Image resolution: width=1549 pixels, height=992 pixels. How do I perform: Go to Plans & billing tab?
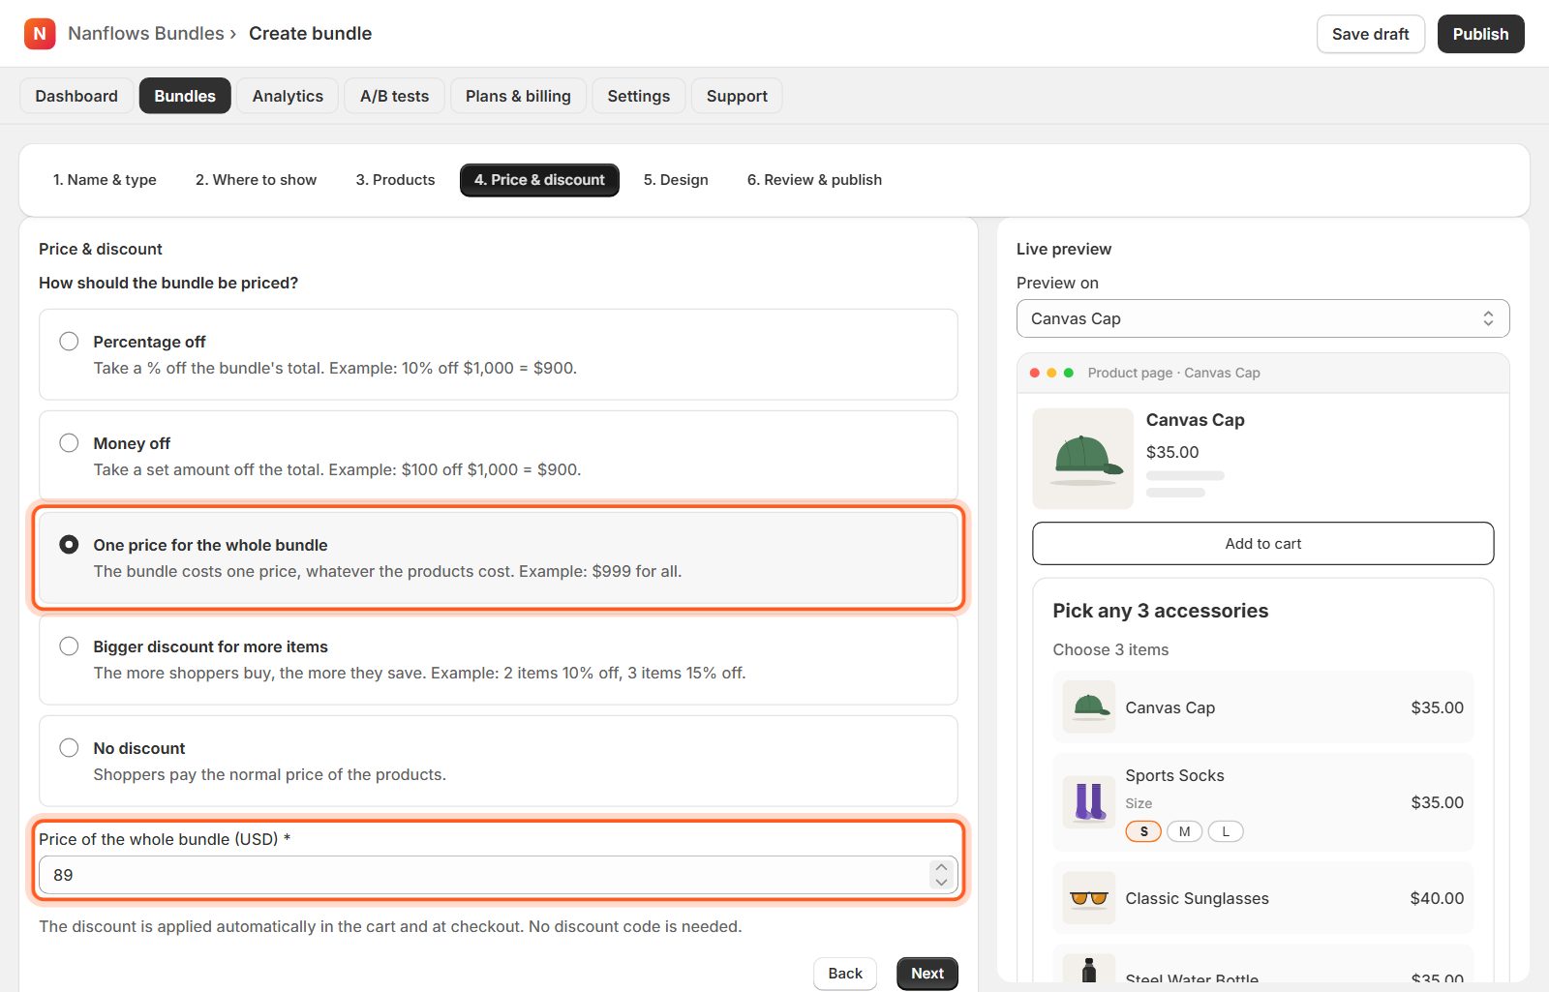(x=518, y=96)
